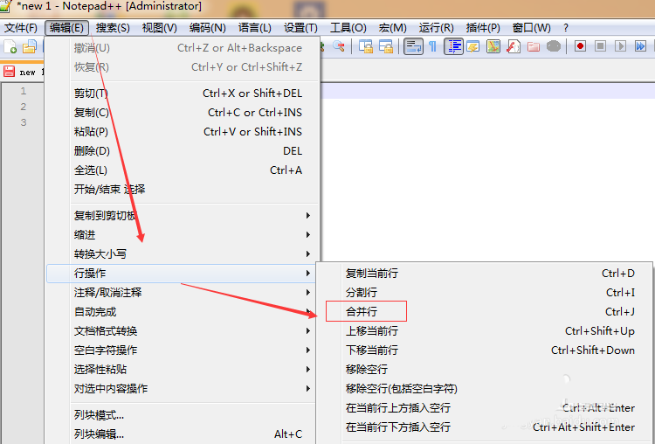Choose 删除(D) from the edit menu
The image size is (655, 444).
coord(183,151)
